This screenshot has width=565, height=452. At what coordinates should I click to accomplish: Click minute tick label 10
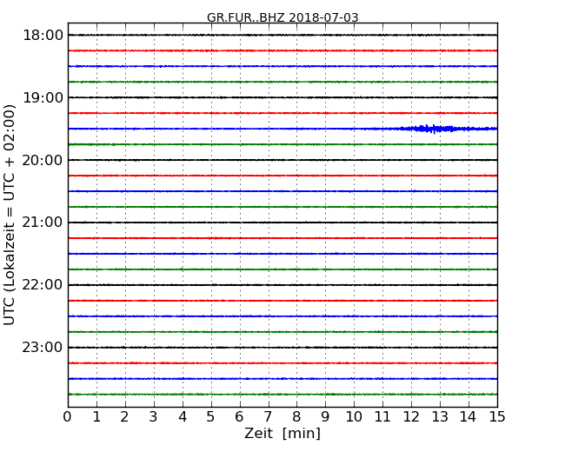354,416
